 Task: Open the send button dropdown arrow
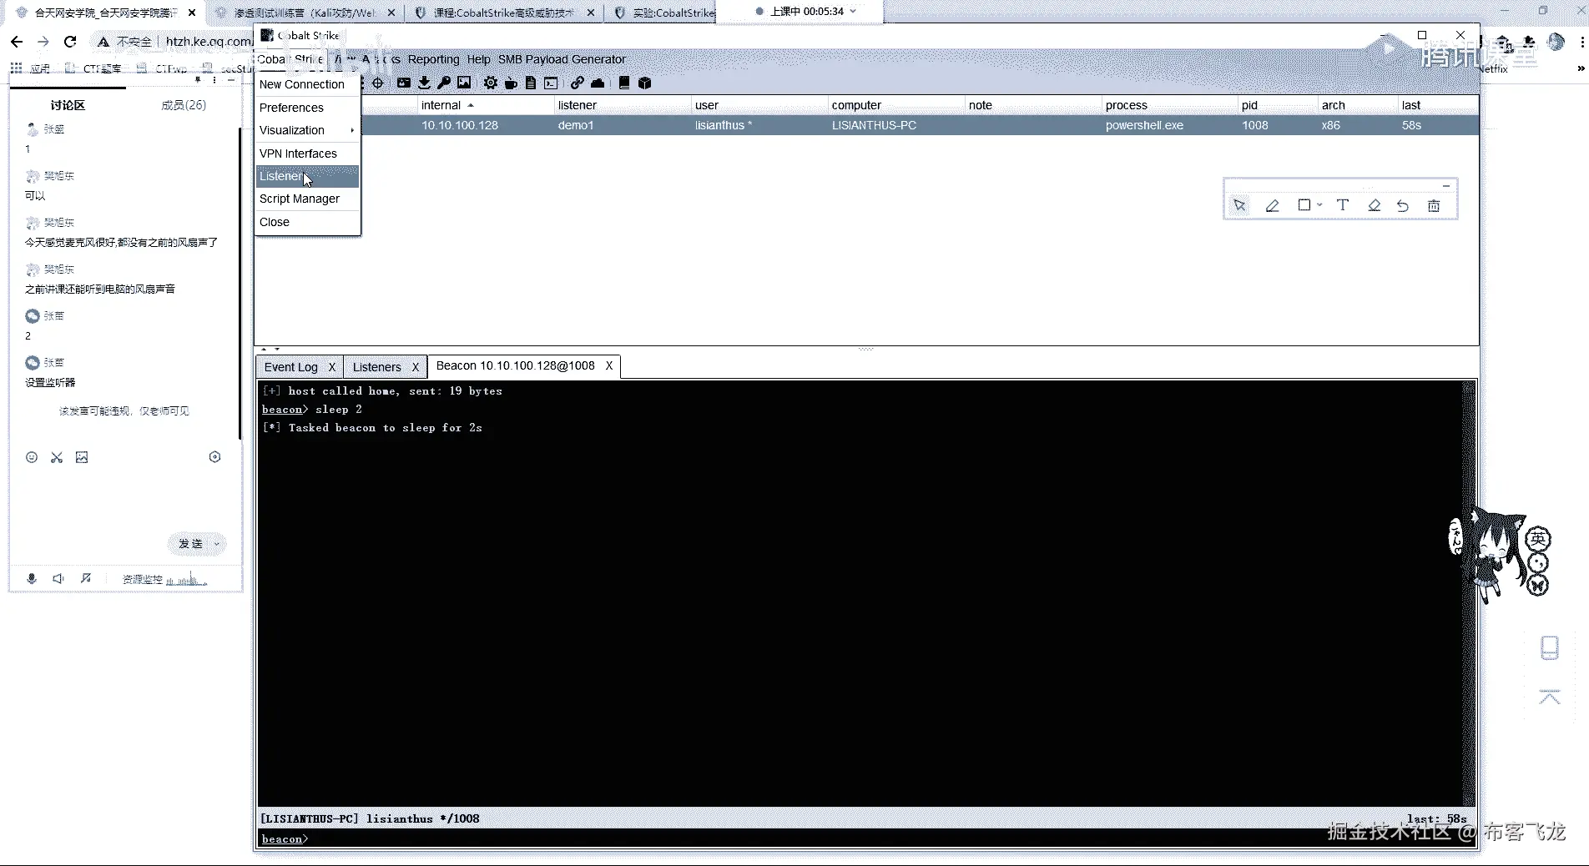click(x=217, y=544)
